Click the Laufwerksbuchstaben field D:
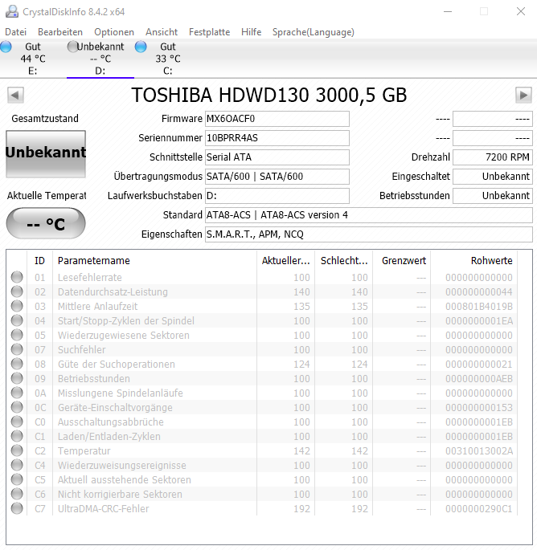537x550 pixels. (x=277, y=196)
